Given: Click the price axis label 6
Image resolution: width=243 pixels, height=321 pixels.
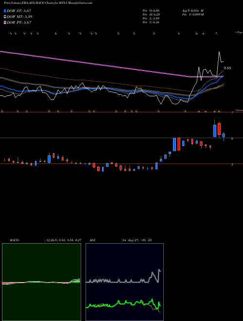Looking at the screenshot, I should [232, 139].
